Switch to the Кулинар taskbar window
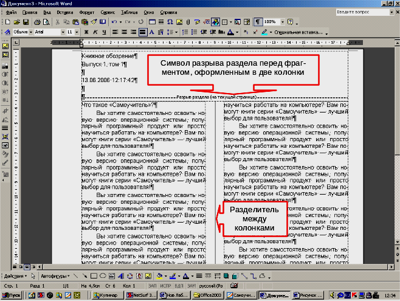Viewport: 400px width, 301px height. click(x=108, y=295)
